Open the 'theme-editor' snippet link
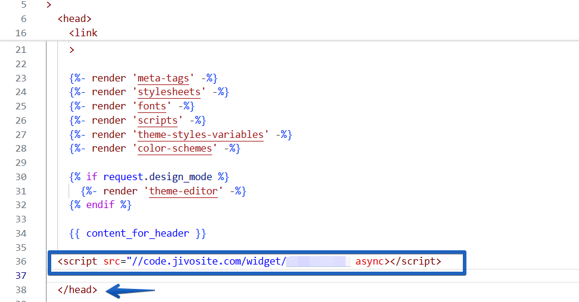 click(x=183, y=191)
